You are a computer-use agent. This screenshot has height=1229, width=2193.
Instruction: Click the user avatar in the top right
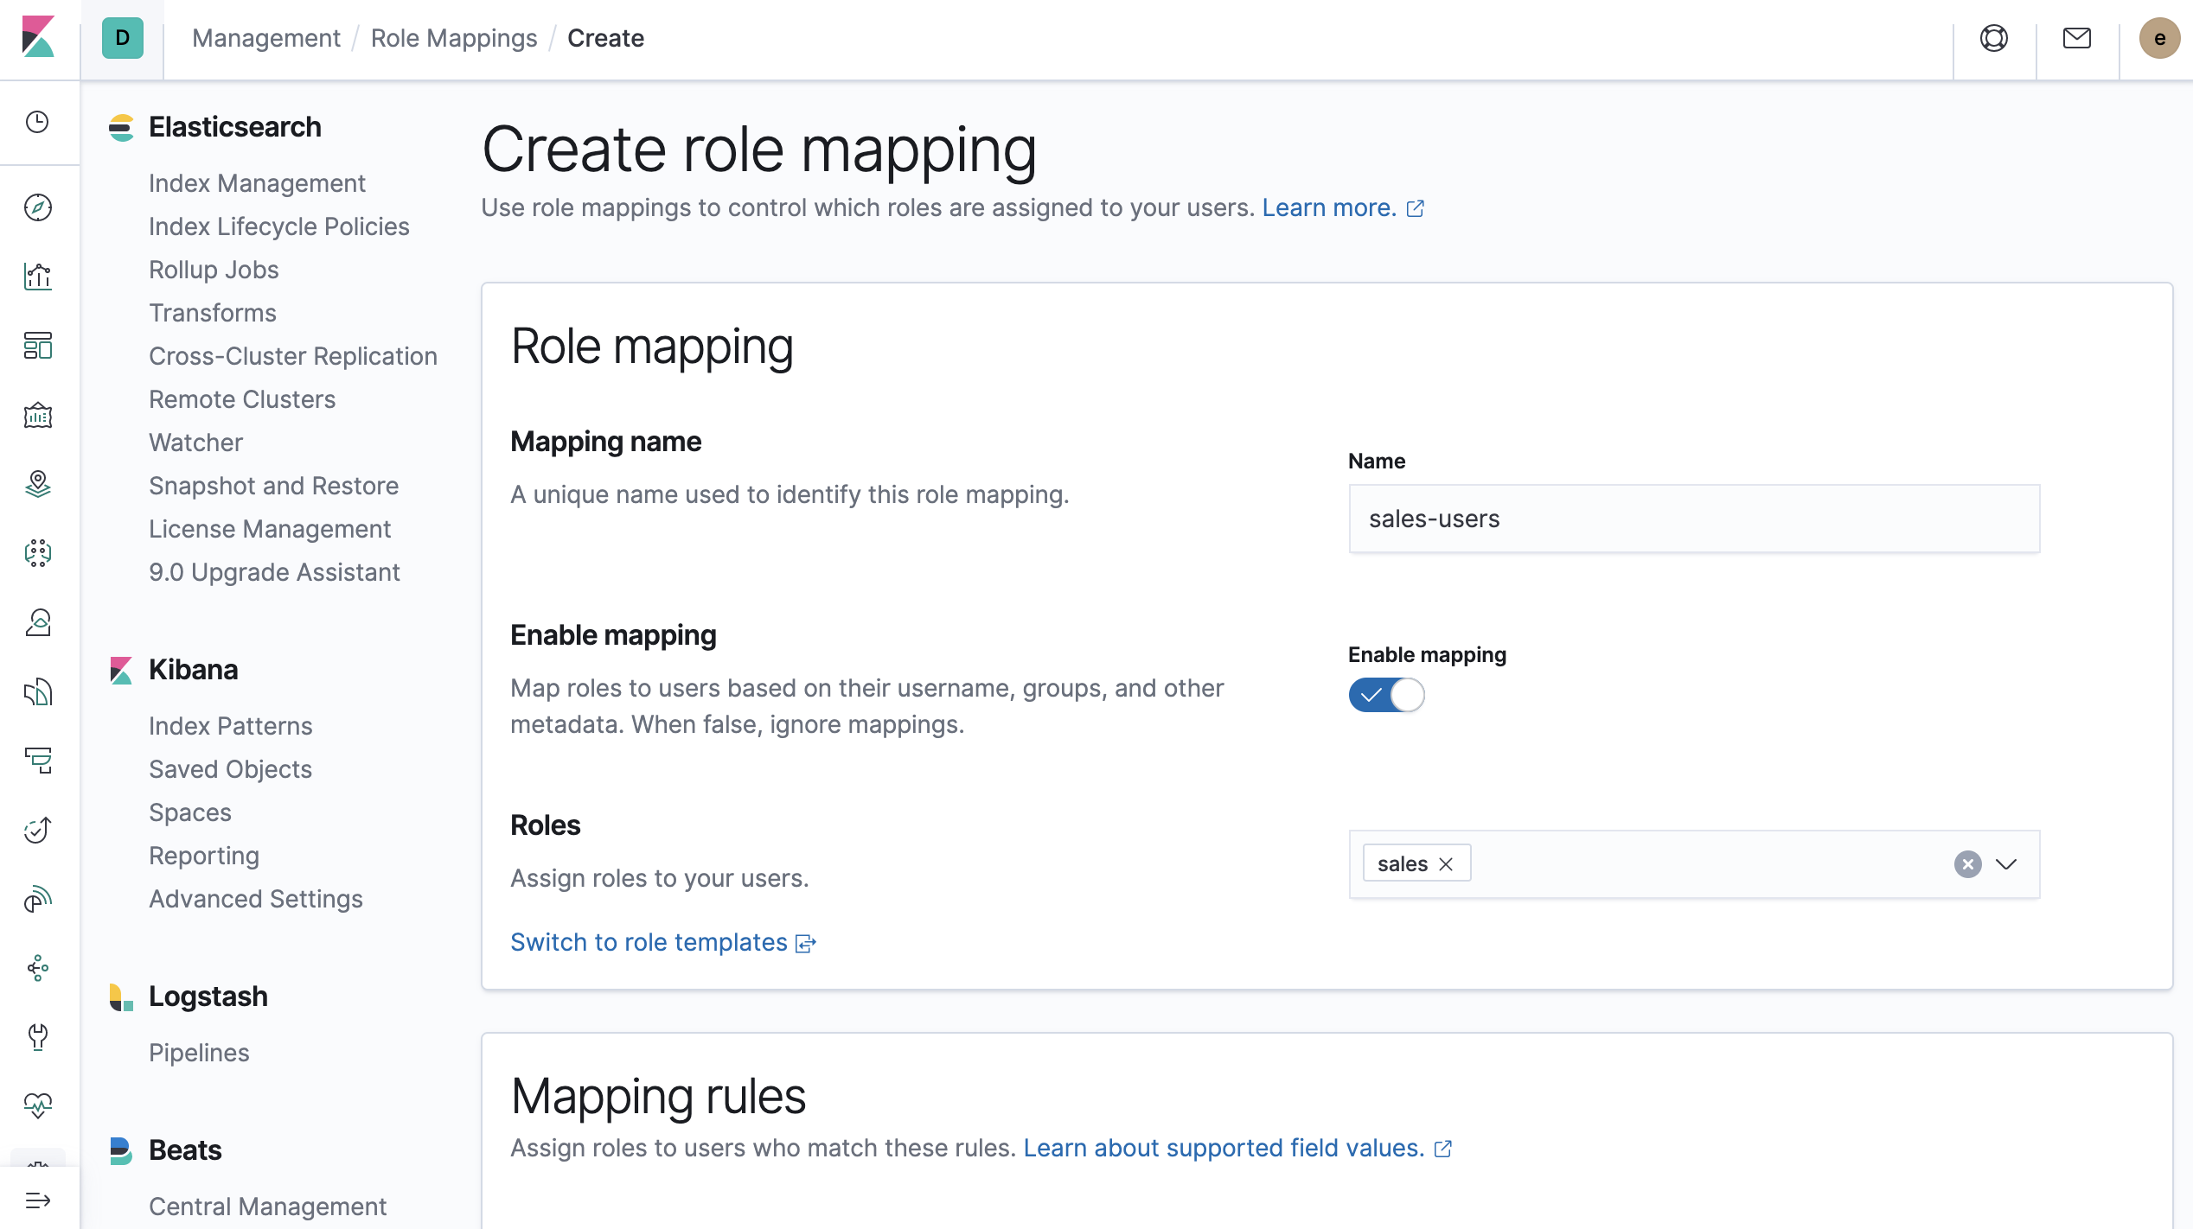coord(2161,38)
